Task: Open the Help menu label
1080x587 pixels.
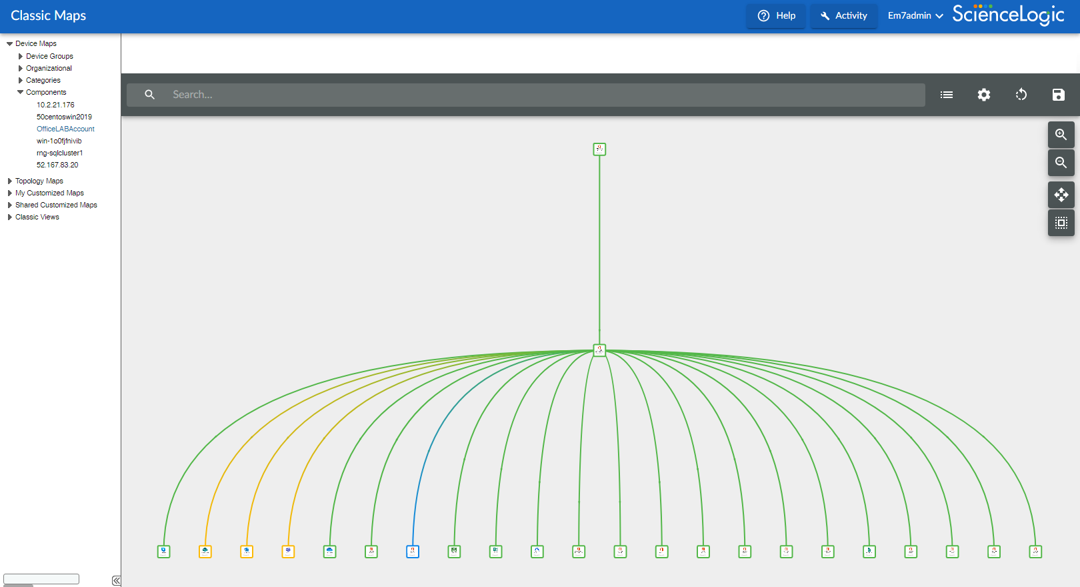Action: point(785,15)
